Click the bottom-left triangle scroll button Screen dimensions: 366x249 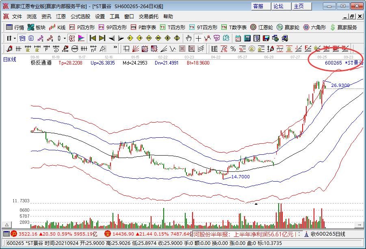click(7, 225)
